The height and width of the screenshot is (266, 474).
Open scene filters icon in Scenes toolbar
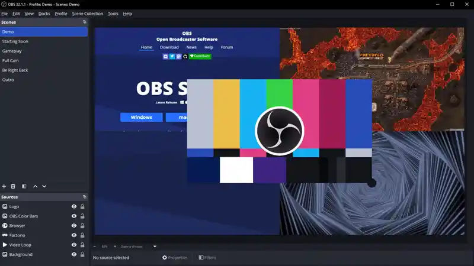[x=24, y=186]
